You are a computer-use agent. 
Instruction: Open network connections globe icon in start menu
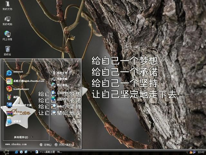54,99
